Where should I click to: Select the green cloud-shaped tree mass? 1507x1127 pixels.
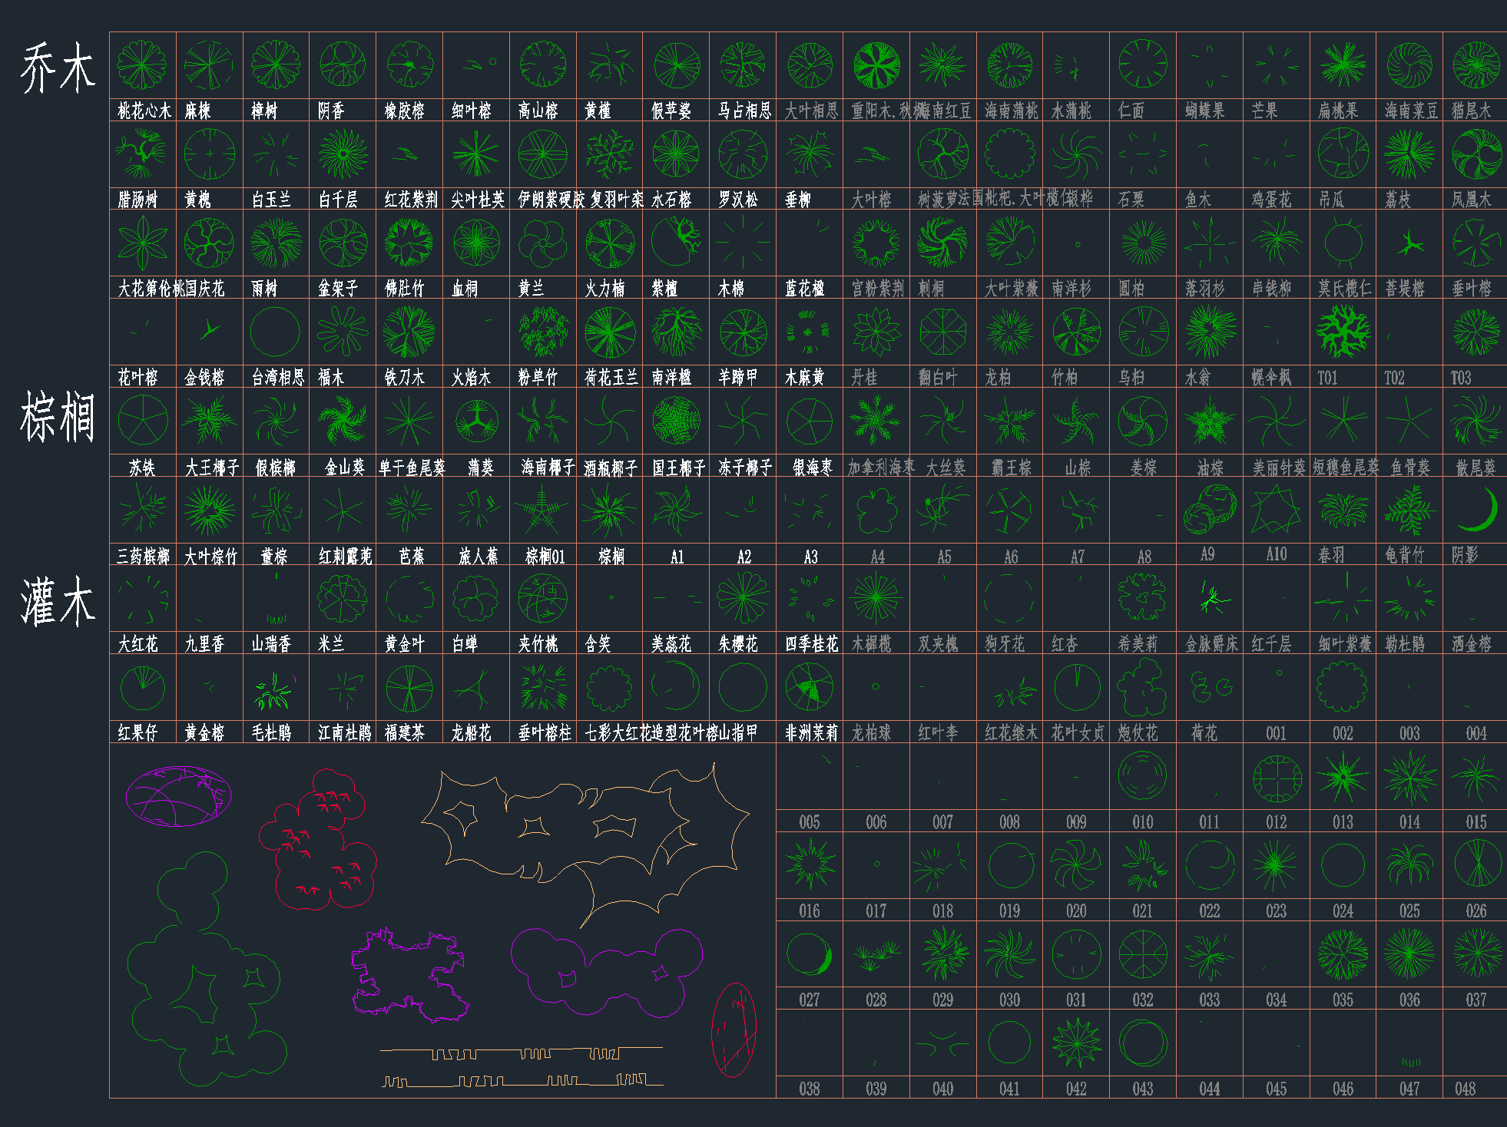(207, 969)
